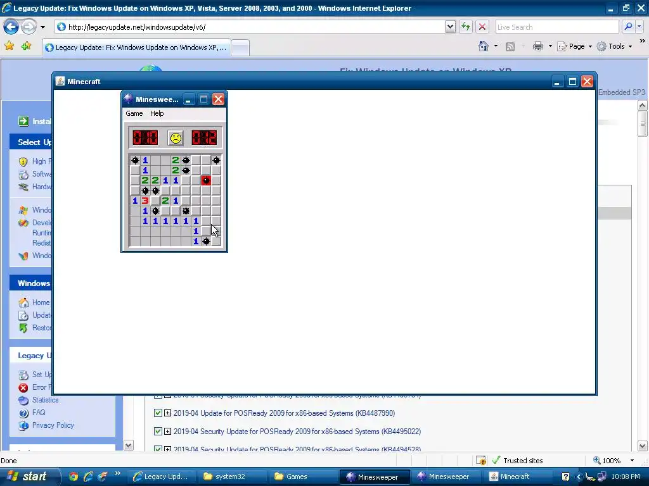Image resolution: width=649 pixels, height=486 pixels.
Task: Open the Tools menu
Action: [x=614, y=46]
